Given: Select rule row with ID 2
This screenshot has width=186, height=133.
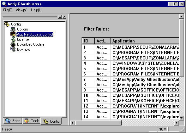Looking at the screenshot, I should (130, 53).
